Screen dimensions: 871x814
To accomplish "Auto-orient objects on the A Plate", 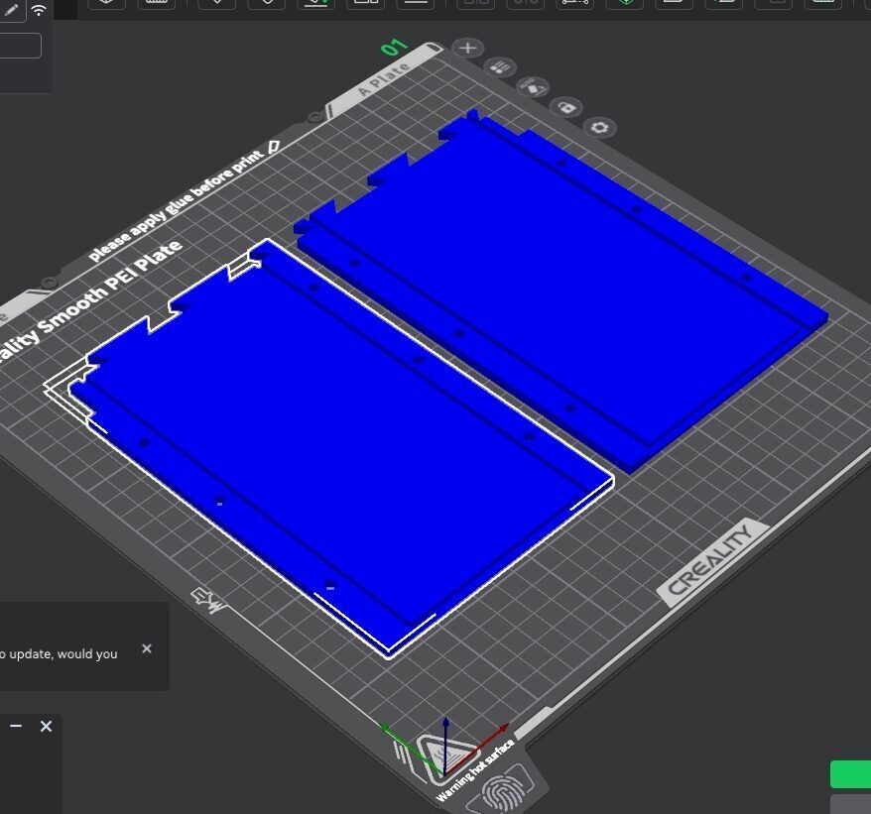I will [533, 86].
